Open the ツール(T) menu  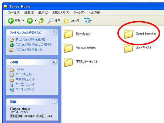tap(79, 13)
